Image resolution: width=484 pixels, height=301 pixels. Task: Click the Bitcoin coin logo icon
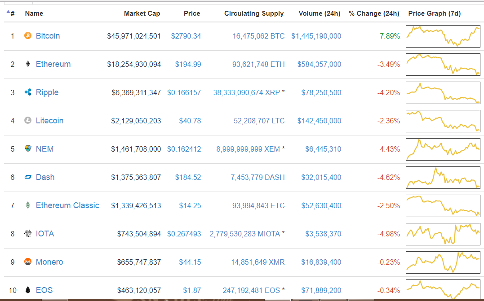(x=28, y=36)
